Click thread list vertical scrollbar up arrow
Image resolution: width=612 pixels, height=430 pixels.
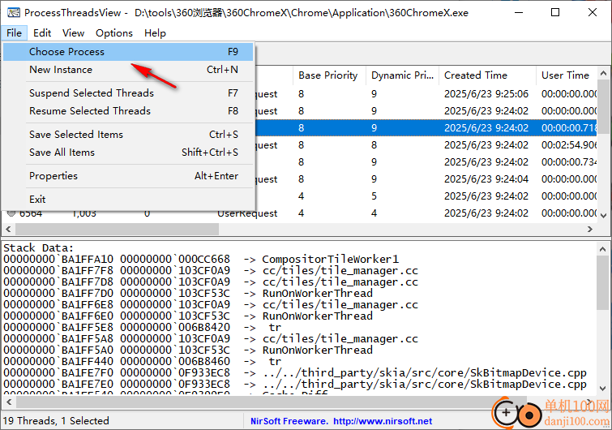point(603,73)
